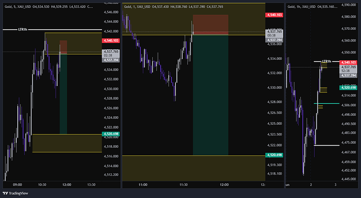The image size is (361, 198).
Task: Click current price label with 02:38 countdown
Action: [x=111, y=53]
